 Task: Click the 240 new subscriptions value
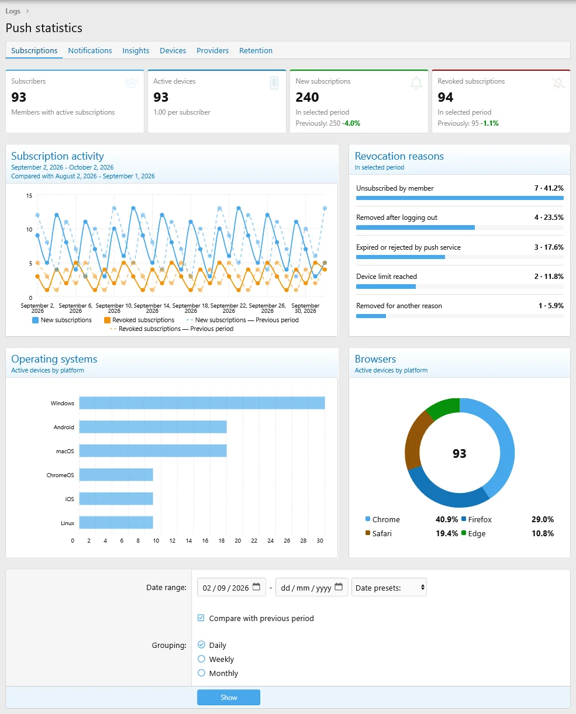point(307,97)
